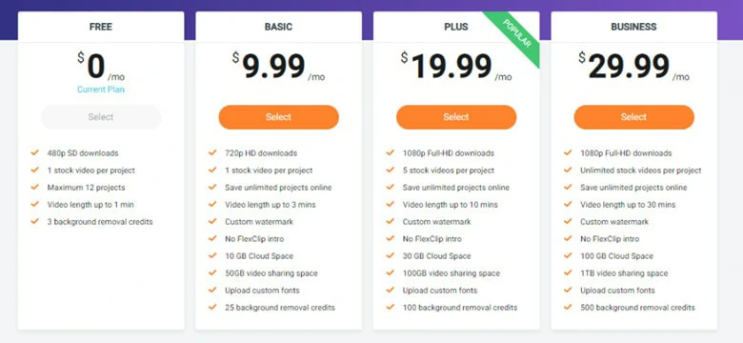
Task: Click 50GB video sharing space text
Action: point(271,273)
